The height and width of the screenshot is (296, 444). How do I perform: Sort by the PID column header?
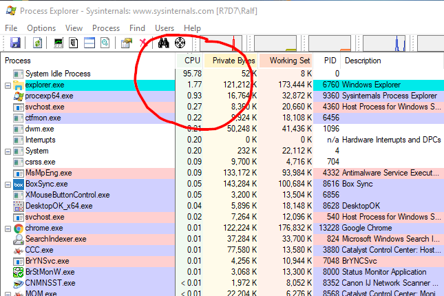tap(327, 61)
